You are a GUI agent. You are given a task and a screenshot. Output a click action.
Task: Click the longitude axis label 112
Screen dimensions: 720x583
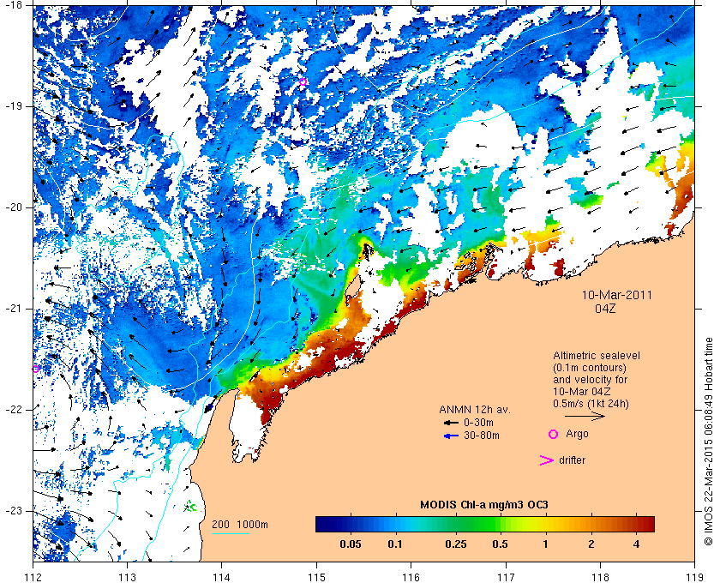point(33,577)
